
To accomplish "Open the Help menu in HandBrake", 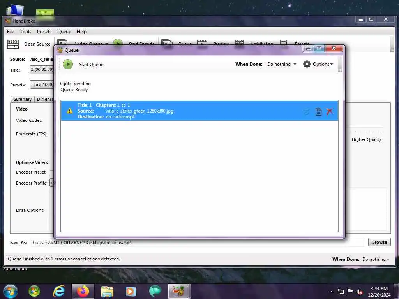I will click(81, 32).
